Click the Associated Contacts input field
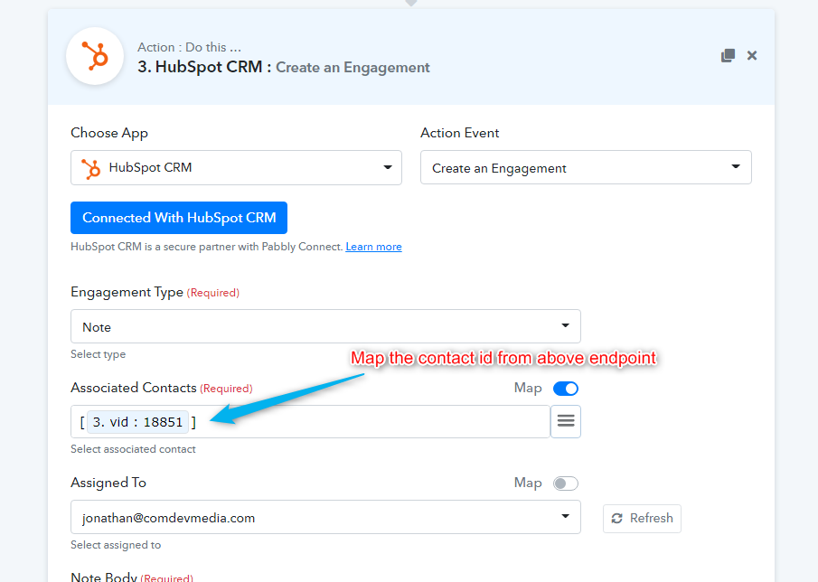This screenshot has height=582, width=818. pyautogui.click(x=310, y=421)
